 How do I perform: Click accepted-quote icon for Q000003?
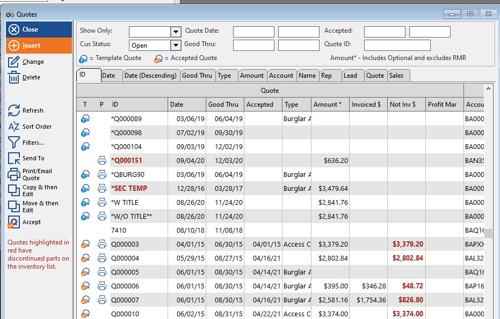click(85, 244)
